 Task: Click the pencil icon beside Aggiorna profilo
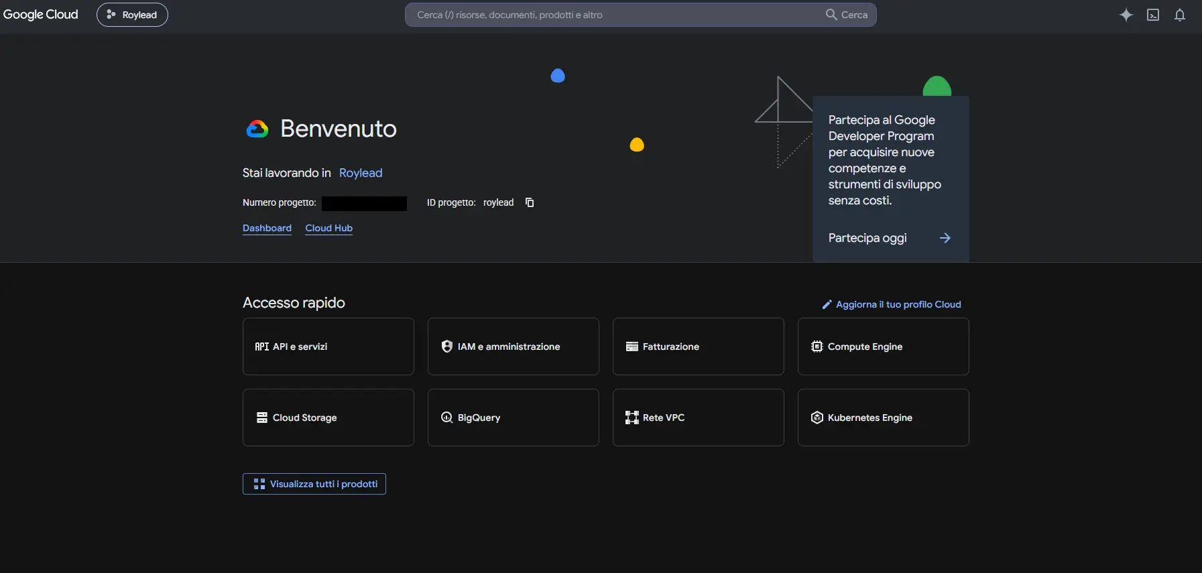click(x=827, y=304)
